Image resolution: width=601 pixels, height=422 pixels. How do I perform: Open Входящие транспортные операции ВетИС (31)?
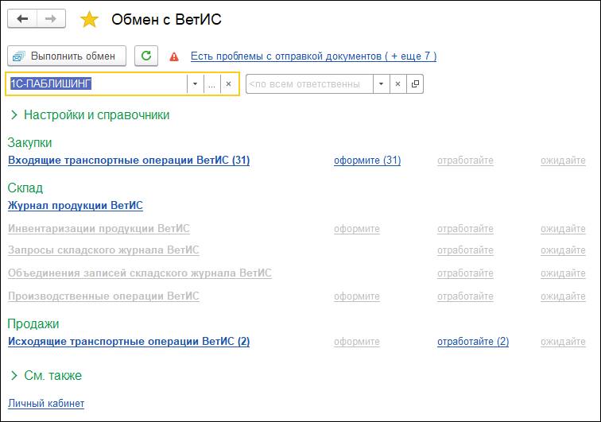click(129, 161)
